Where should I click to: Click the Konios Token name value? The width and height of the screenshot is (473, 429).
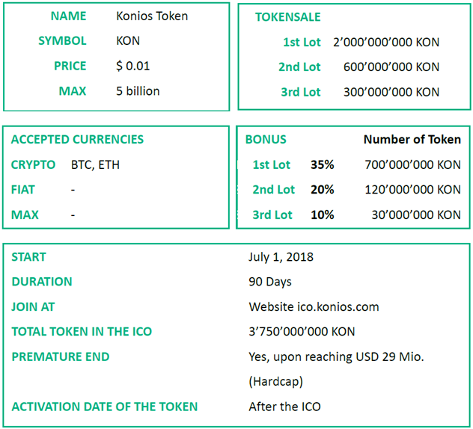(x=152, y=16)
